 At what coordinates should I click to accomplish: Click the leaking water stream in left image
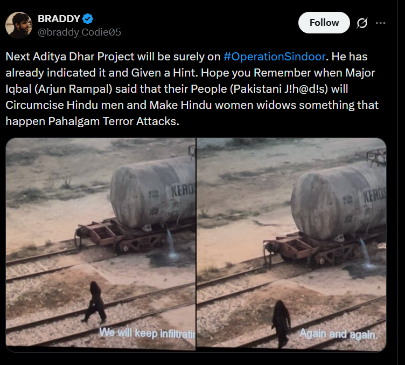[171, 244]
